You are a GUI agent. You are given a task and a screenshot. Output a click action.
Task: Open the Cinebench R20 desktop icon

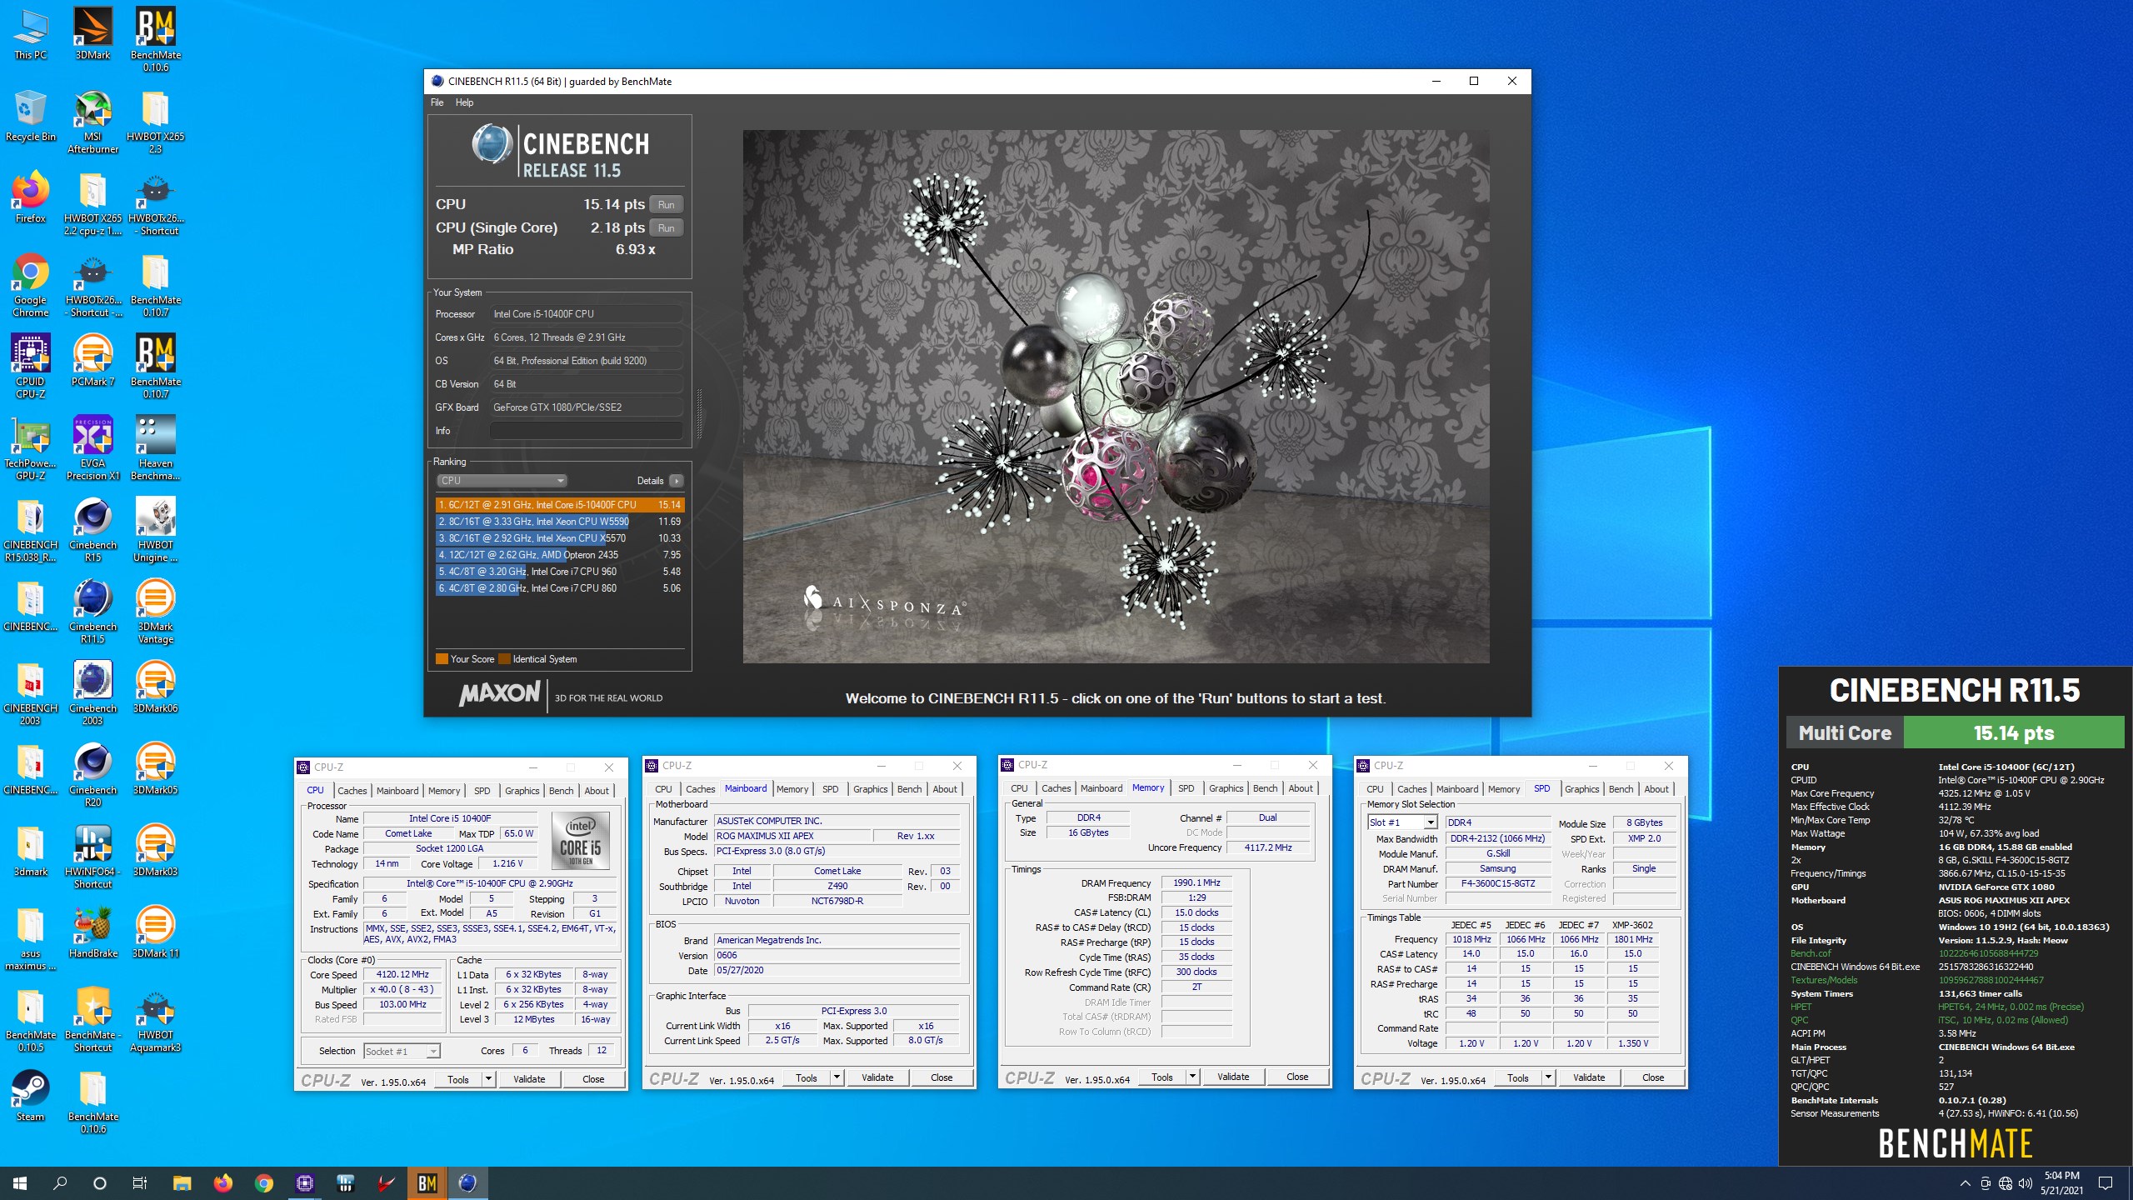coord(92,775)
